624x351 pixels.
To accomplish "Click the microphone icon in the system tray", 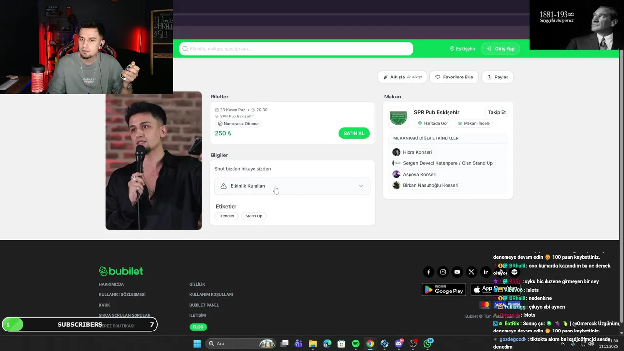I will pyautogui.click(x=573, y=343).
